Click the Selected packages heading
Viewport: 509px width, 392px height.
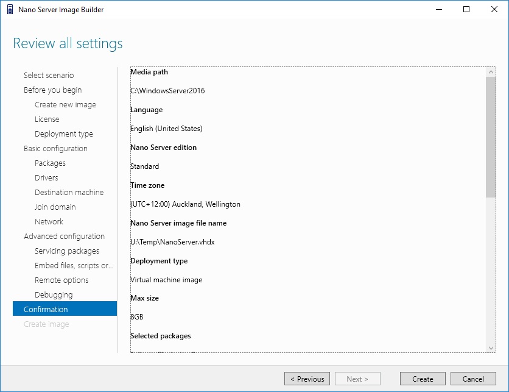point(160,336)
